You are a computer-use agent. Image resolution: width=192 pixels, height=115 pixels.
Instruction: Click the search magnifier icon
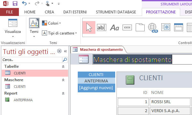click(65, 60)
